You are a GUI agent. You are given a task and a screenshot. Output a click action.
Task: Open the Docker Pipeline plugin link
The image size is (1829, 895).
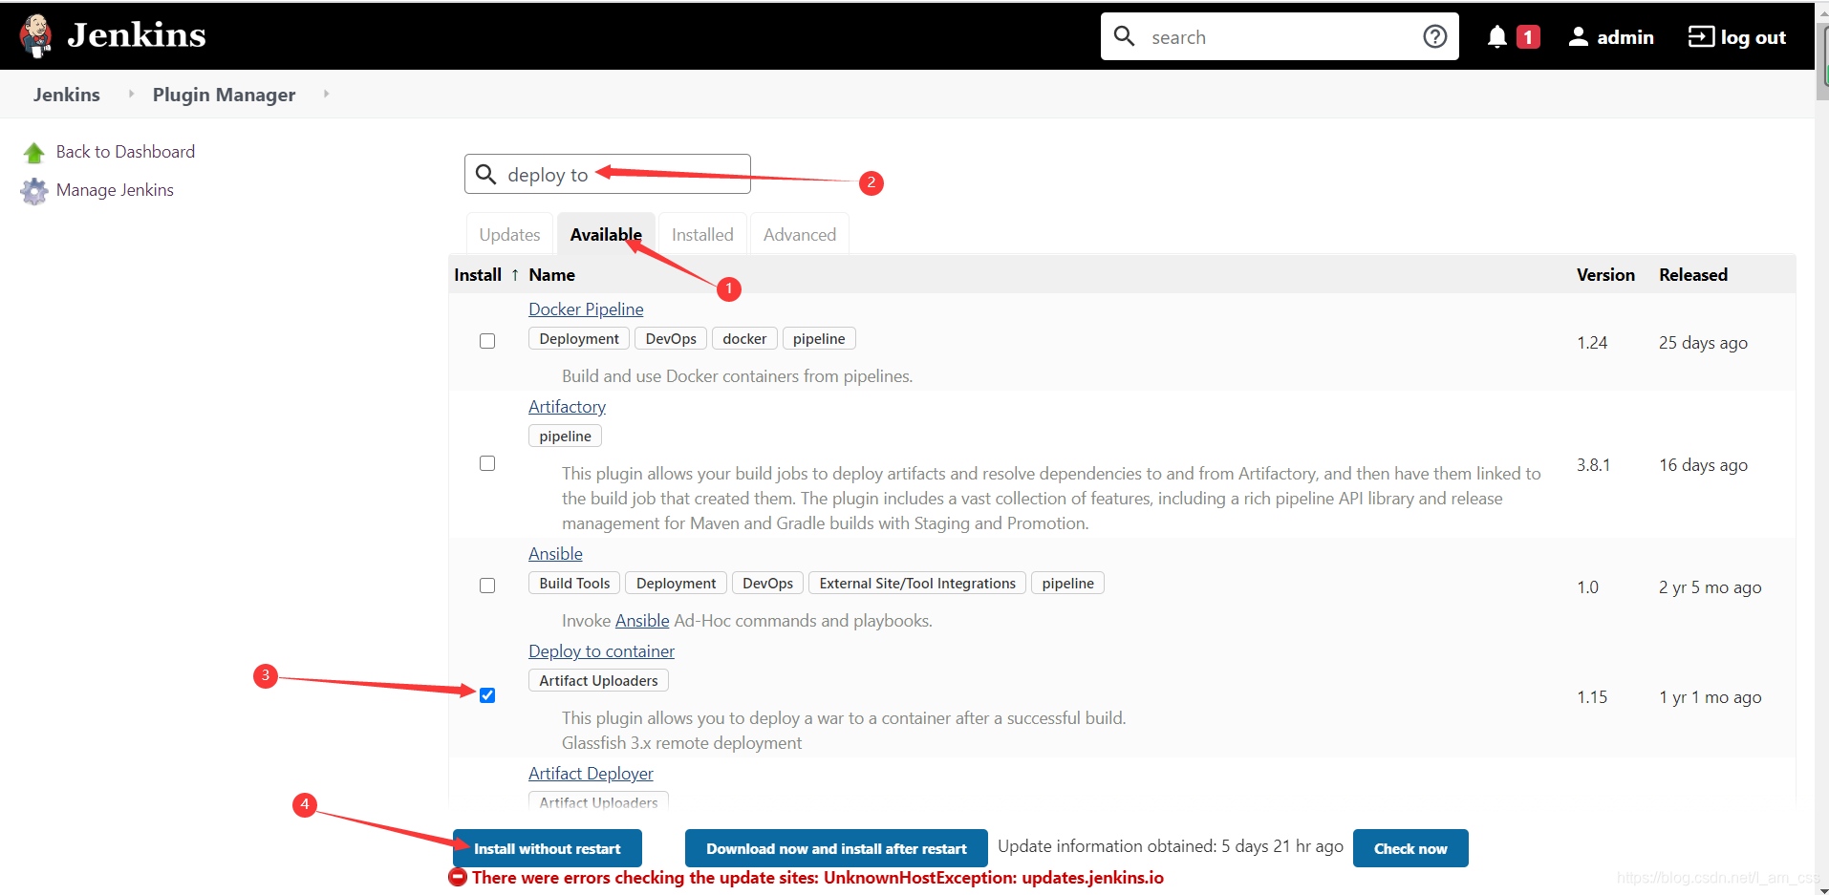tap(586, 309)
